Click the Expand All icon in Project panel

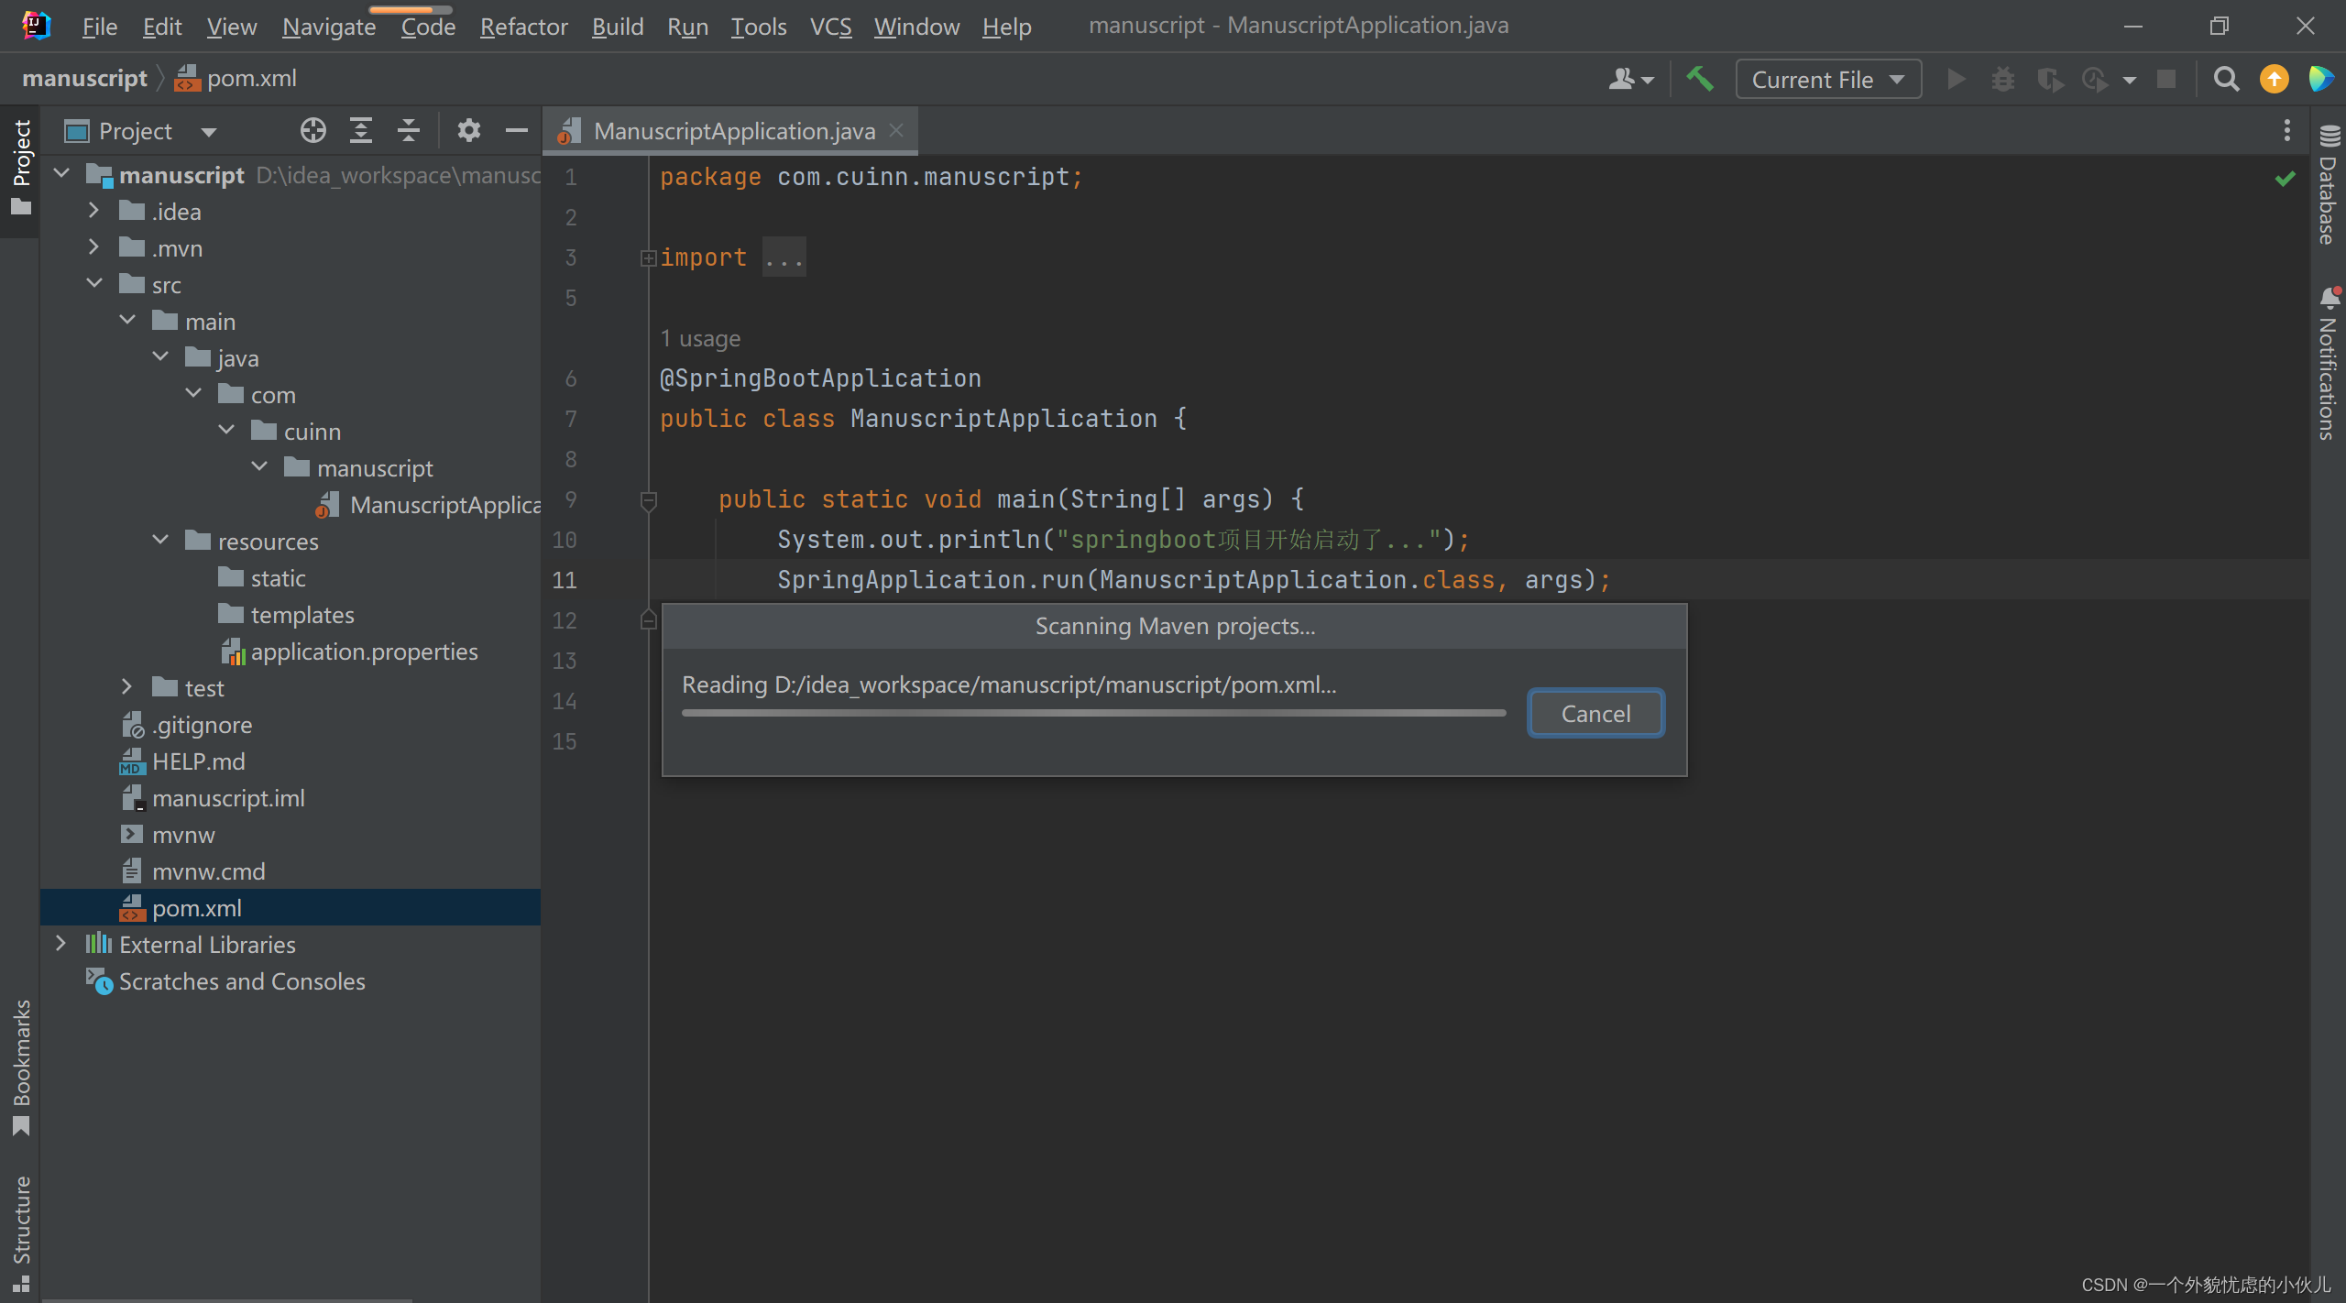(361, 131)
